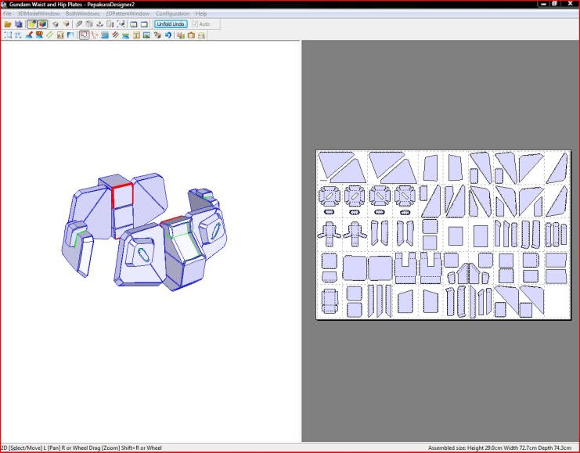Click the orange briefcase-shaped icon
This screenshot has height=453, width=580.
pos(191,35)
